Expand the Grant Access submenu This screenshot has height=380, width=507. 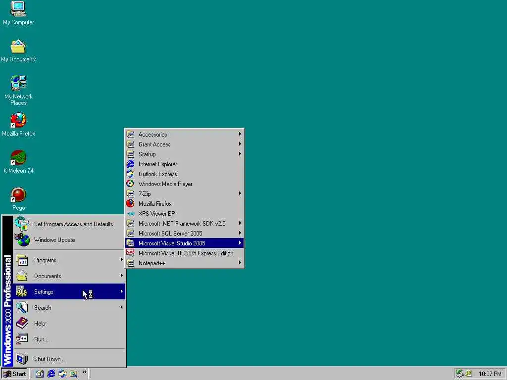pyautogui.click(x=184, y=144)
